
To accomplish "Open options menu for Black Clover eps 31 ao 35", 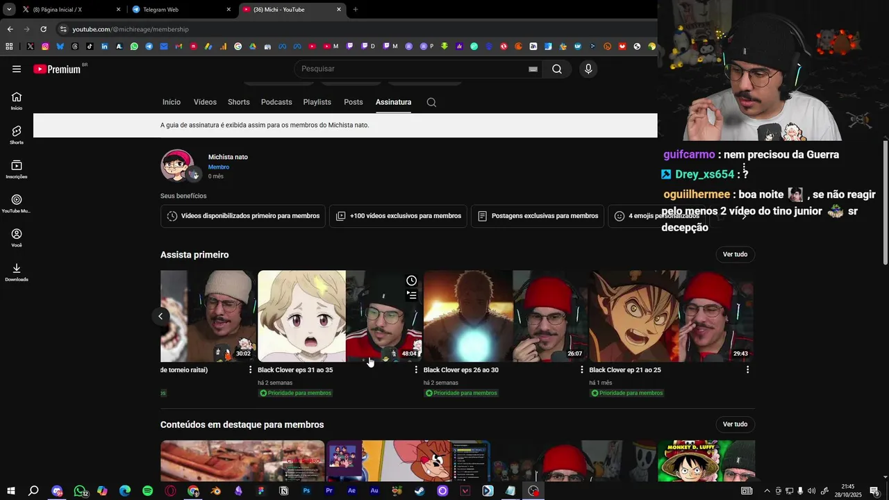I will (416, 370).
